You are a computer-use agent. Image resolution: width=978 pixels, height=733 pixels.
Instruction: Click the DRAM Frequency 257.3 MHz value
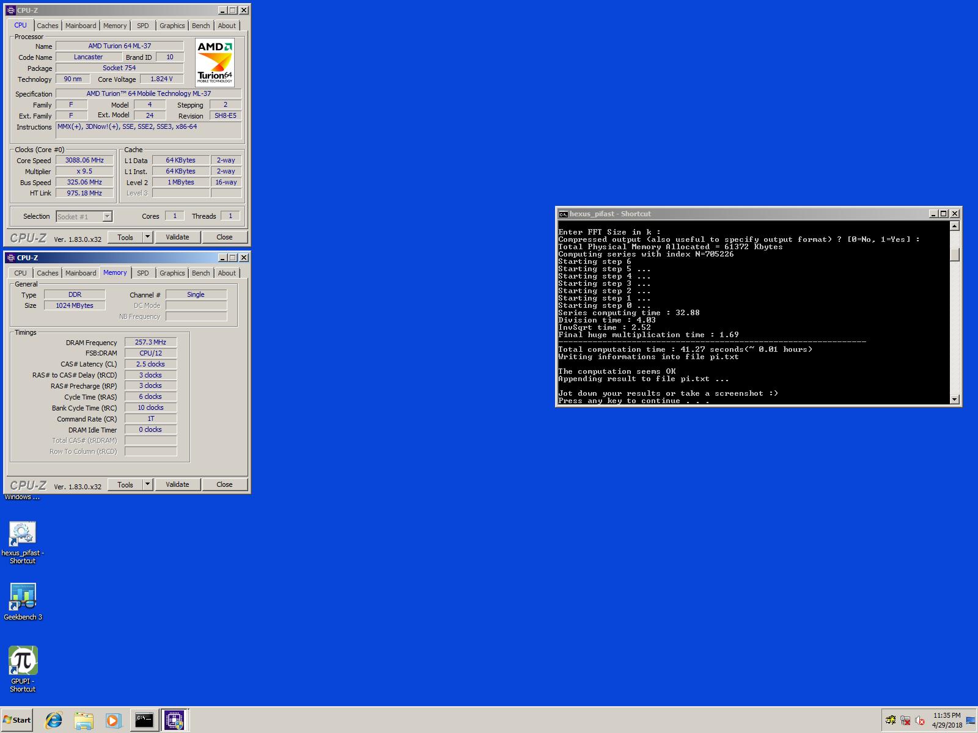(150, 342)
